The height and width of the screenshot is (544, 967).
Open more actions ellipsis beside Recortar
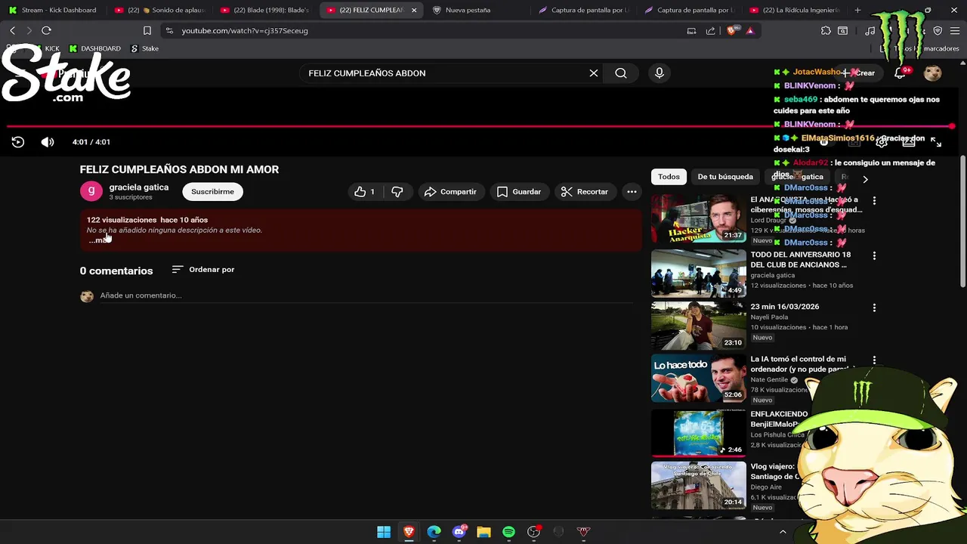pos(632,192)
